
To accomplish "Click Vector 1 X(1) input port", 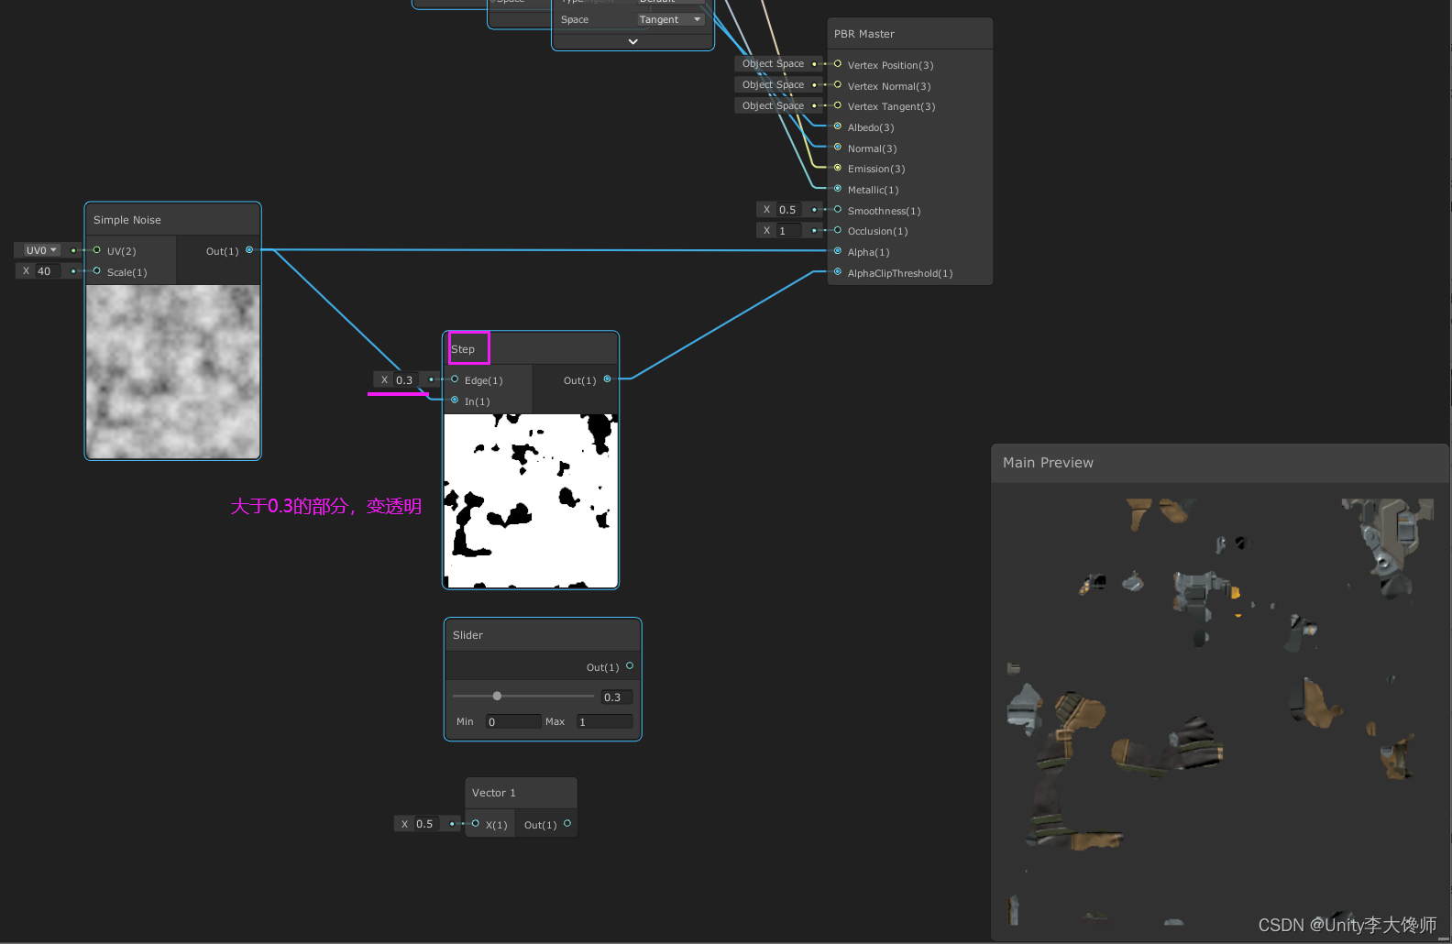I will pyautogui.click(x=475, y=823).
